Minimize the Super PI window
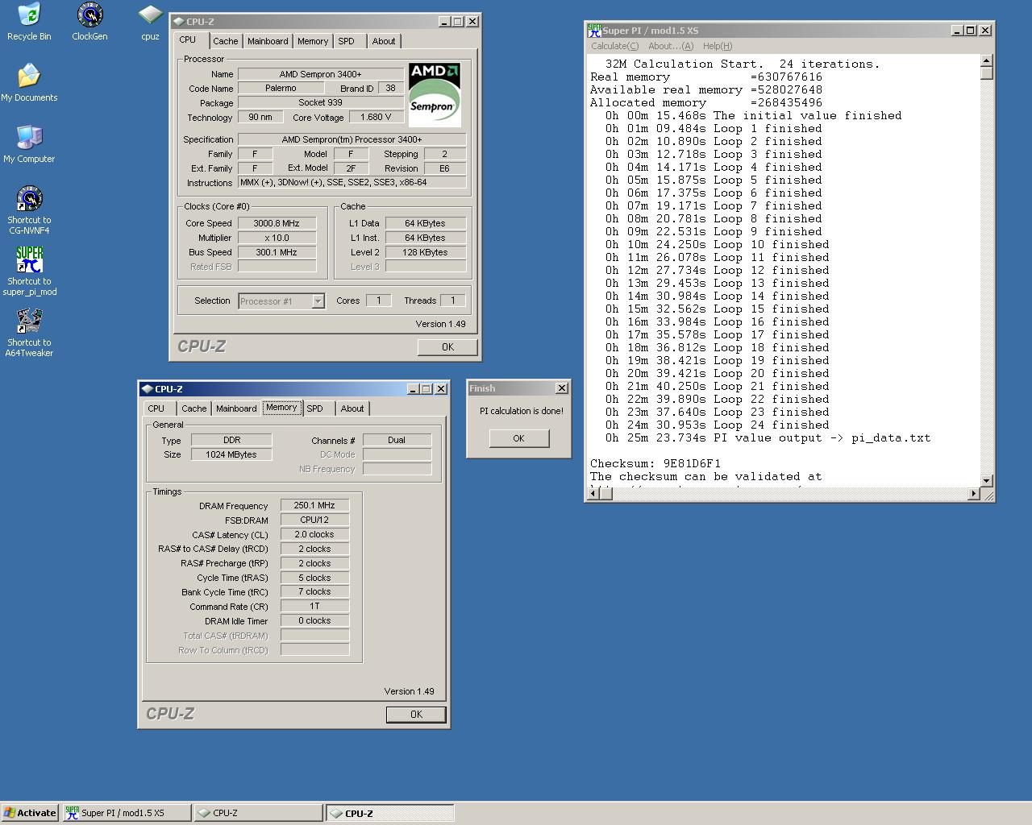 [x=956, y=30]
